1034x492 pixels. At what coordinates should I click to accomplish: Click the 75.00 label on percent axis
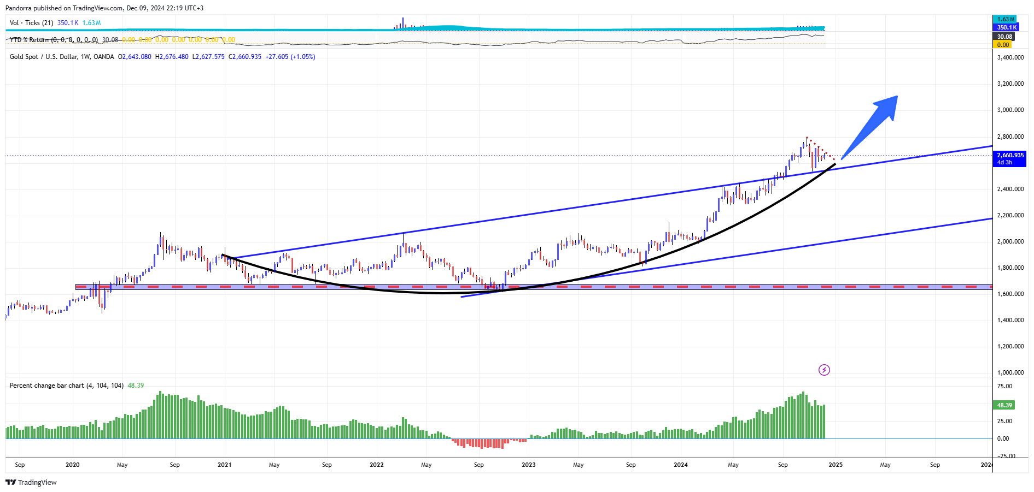(x=1004, y=387)
